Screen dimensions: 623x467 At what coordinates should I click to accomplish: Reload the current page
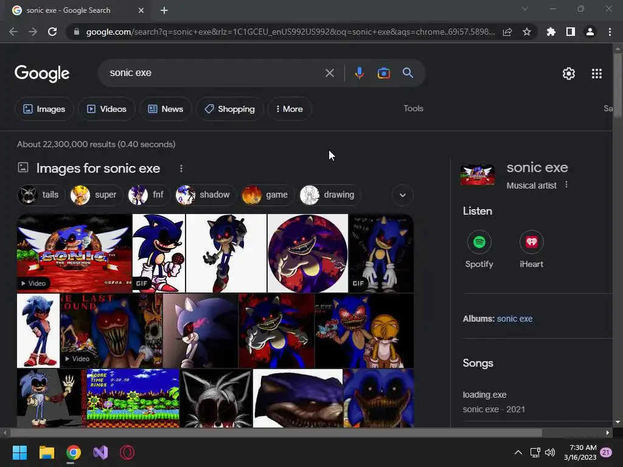click(52, 32)
